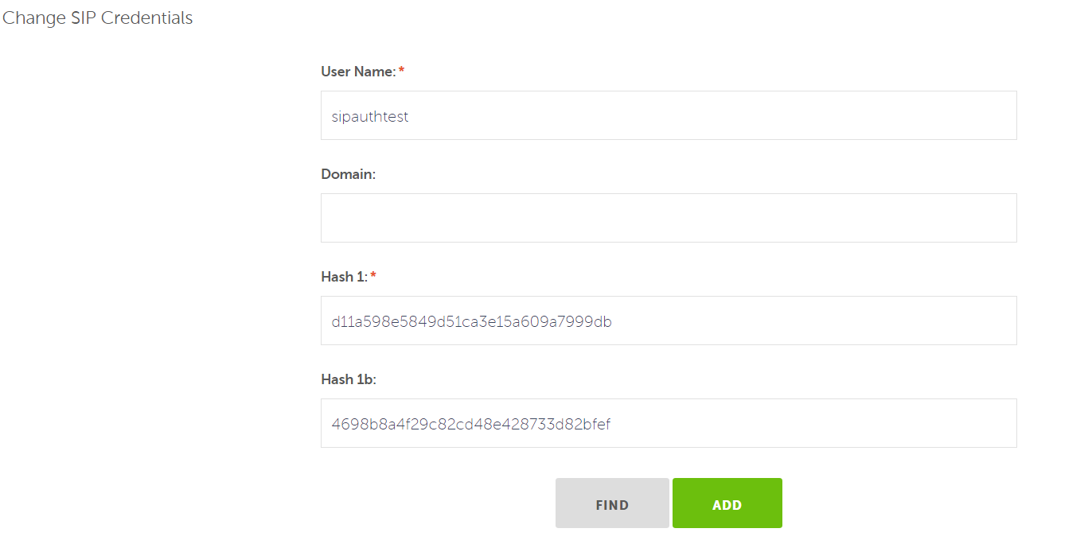This screenshot has width=1092, height=544.
Task: Click the hash value starting with d11a598e
Action: 472,321
